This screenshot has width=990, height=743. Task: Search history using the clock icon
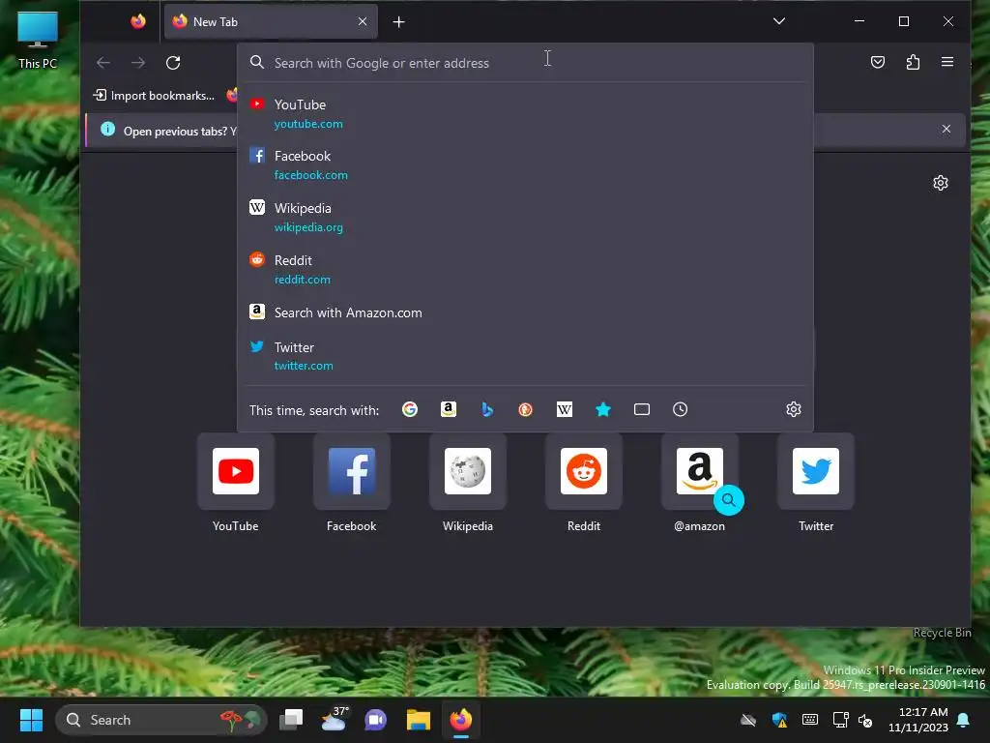click(x=680, y=409)
